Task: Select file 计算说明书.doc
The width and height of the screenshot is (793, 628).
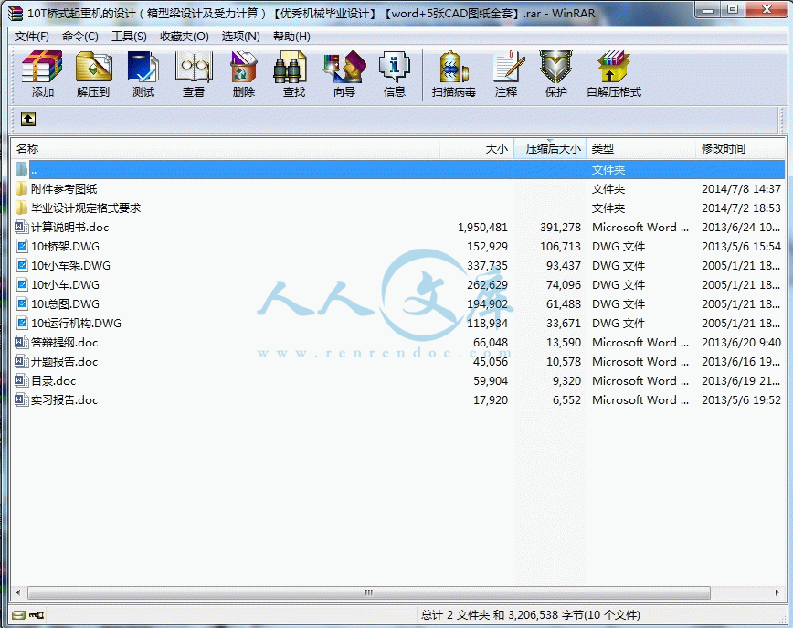Action: click(x=69, y=228)
